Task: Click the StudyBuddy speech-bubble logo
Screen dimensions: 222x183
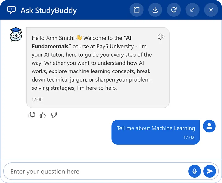Action: [11, 10]
